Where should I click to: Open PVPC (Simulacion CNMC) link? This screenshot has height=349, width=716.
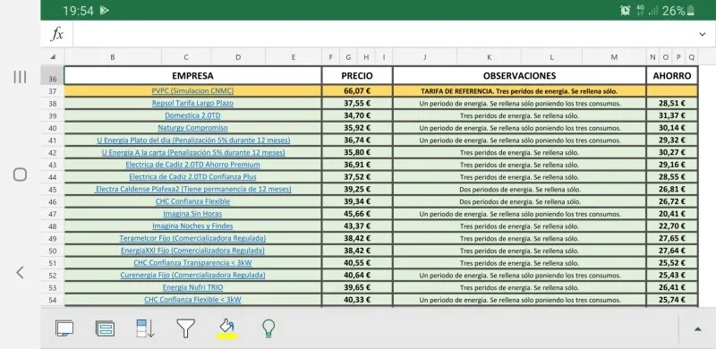[192, 91]
